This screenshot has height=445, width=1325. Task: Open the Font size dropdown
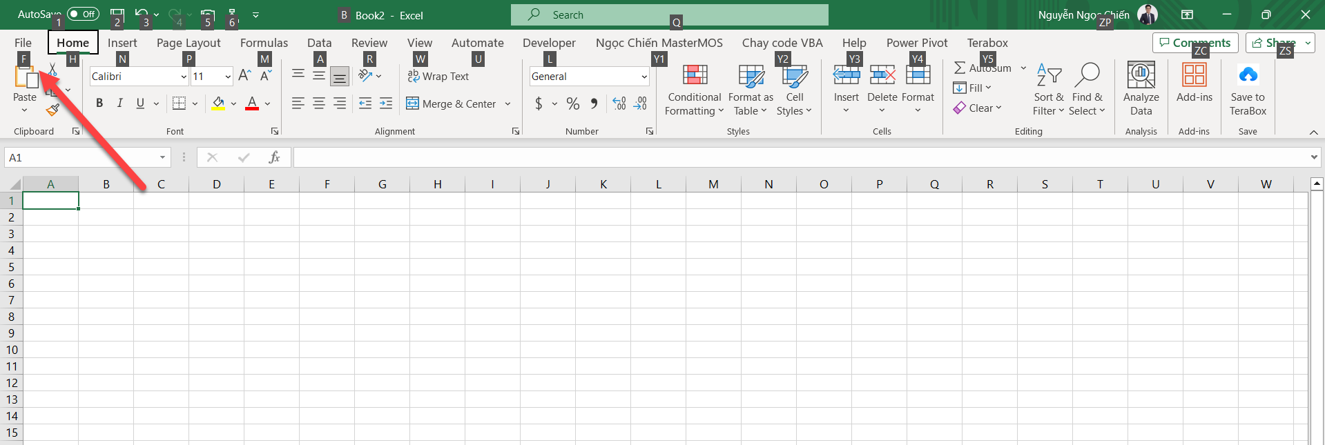228,77
